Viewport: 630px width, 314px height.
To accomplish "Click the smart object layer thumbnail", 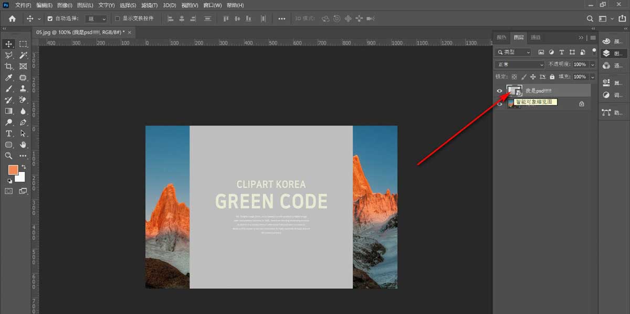I will [513, 91].
